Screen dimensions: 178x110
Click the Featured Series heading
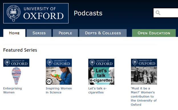[x=20, y=50]
